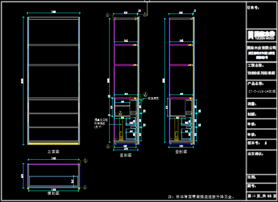The image size is (278, 202).
Task: Click the TREND系列标准图 project name text
Action: (x=261, y=73)
